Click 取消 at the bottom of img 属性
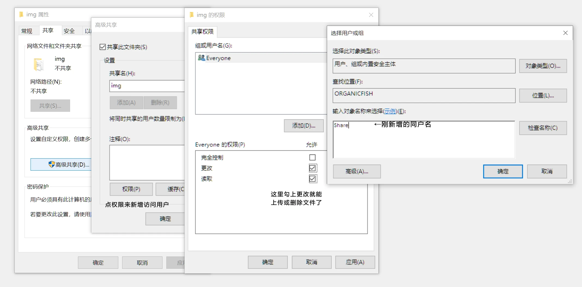The image size is (582, 287). click(x=142, y=262)
